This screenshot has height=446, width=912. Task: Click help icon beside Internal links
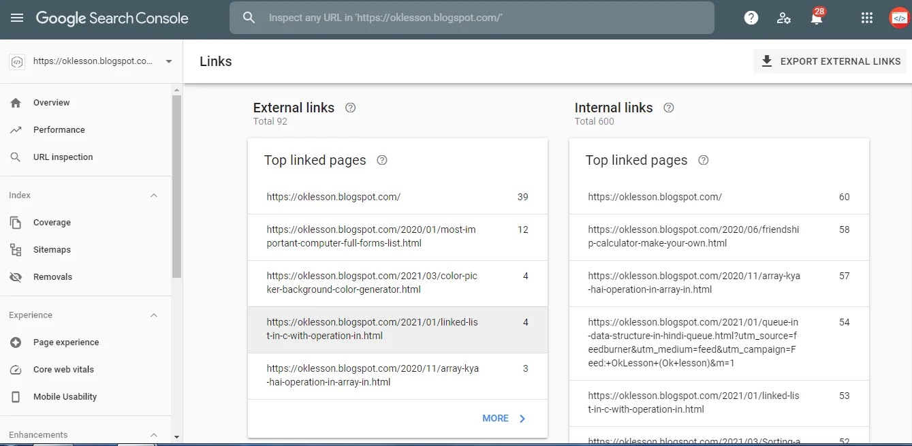[669, 108]
